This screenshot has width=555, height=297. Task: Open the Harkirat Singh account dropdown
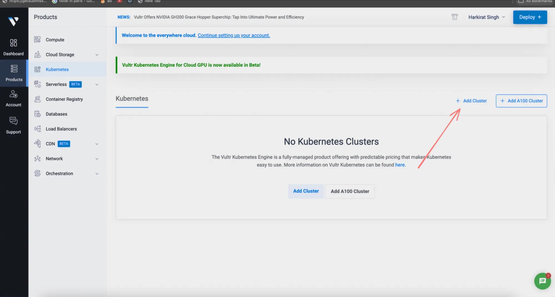click(x=486, y=17)
